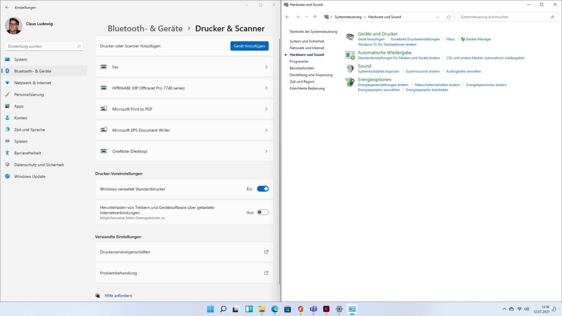Screen dimensions: 562x316
Task: Open recent locations dropdown in Control Panel
Action: tap(306, 17)
